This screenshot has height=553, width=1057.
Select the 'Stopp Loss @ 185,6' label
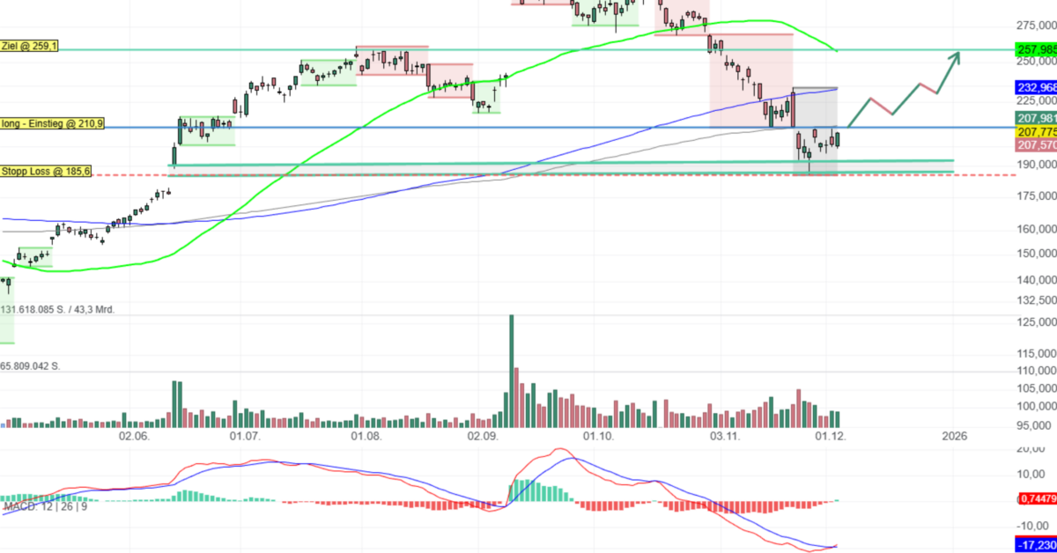click(x=46, y=172)
